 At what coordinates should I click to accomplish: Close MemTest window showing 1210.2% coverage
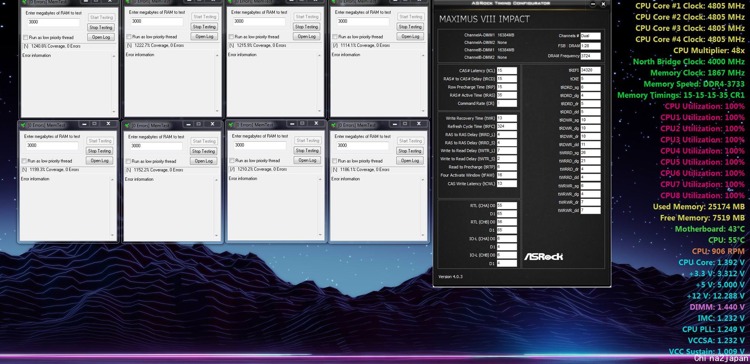point(316,123)
